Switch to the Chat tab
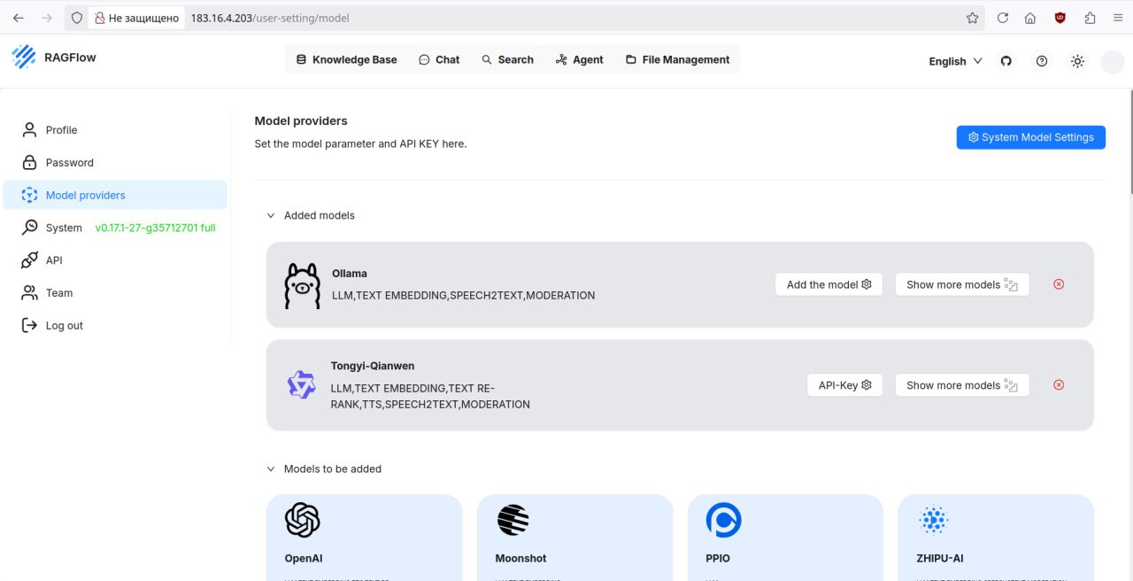 point(439,59)
